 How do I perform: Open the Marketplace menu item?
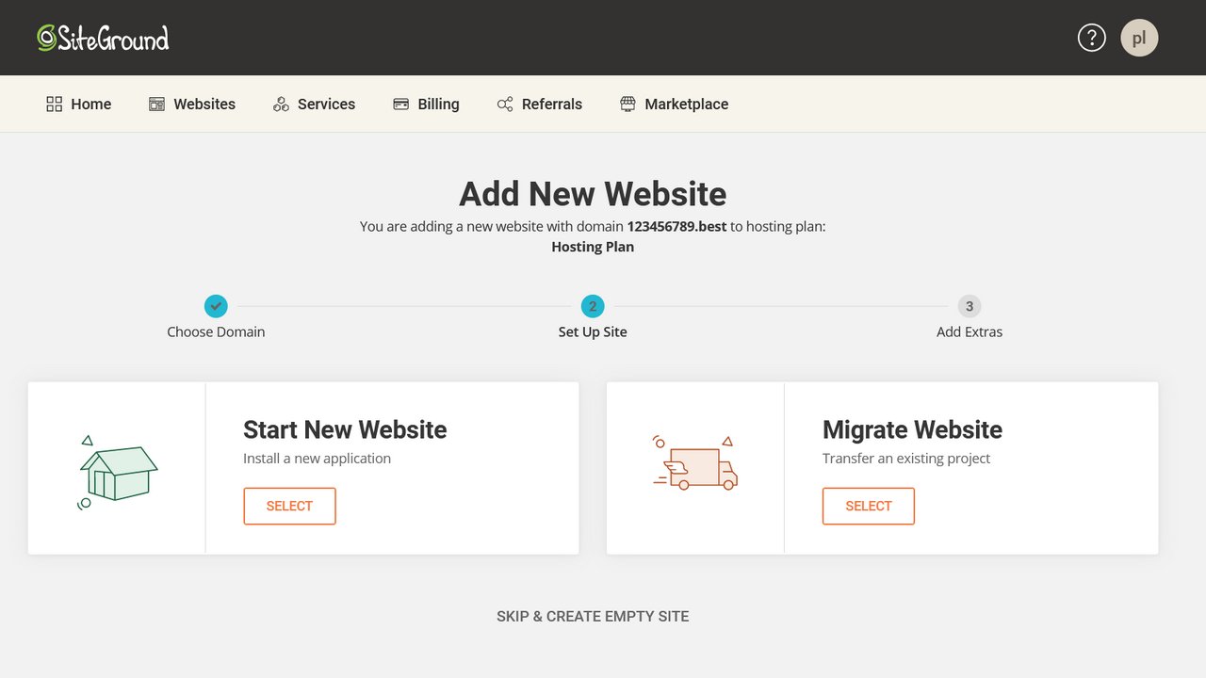click(686, 105)
